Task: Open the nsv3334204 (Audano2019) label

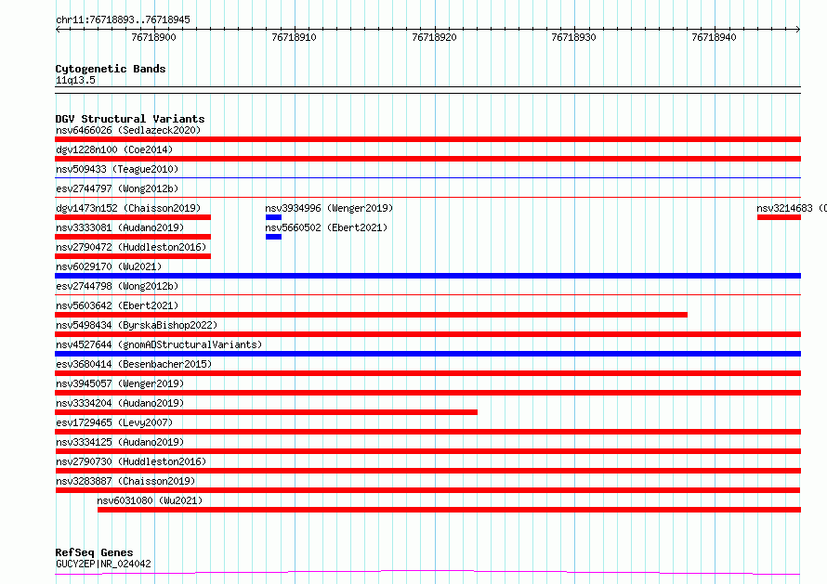Action: (x=120, y=403)
